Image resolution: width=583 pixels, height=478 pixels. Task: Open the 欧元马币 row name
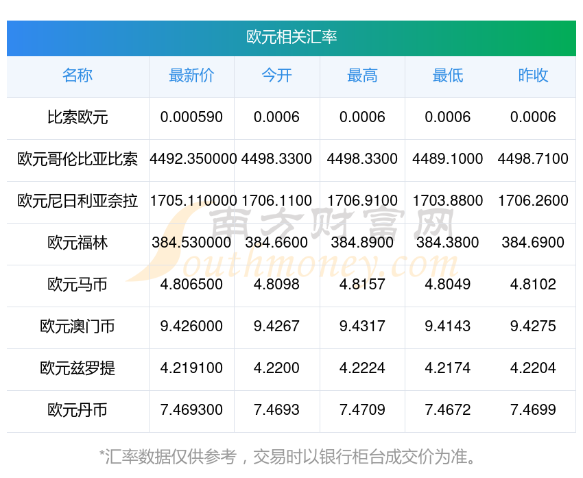(x=78, y=285)
